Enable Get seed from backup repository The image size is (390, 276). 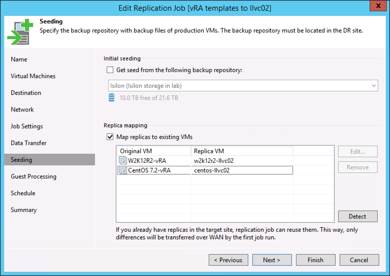pos(110,70)
